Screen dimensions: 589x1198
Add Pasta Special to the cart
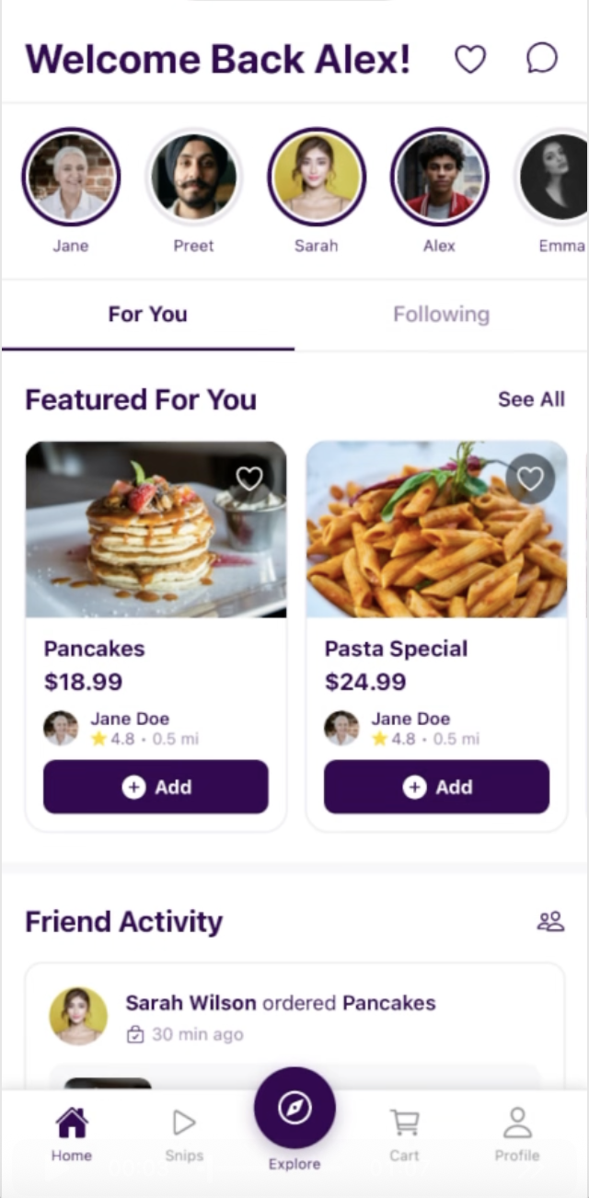pyautogui.click(x=436, y=787)
